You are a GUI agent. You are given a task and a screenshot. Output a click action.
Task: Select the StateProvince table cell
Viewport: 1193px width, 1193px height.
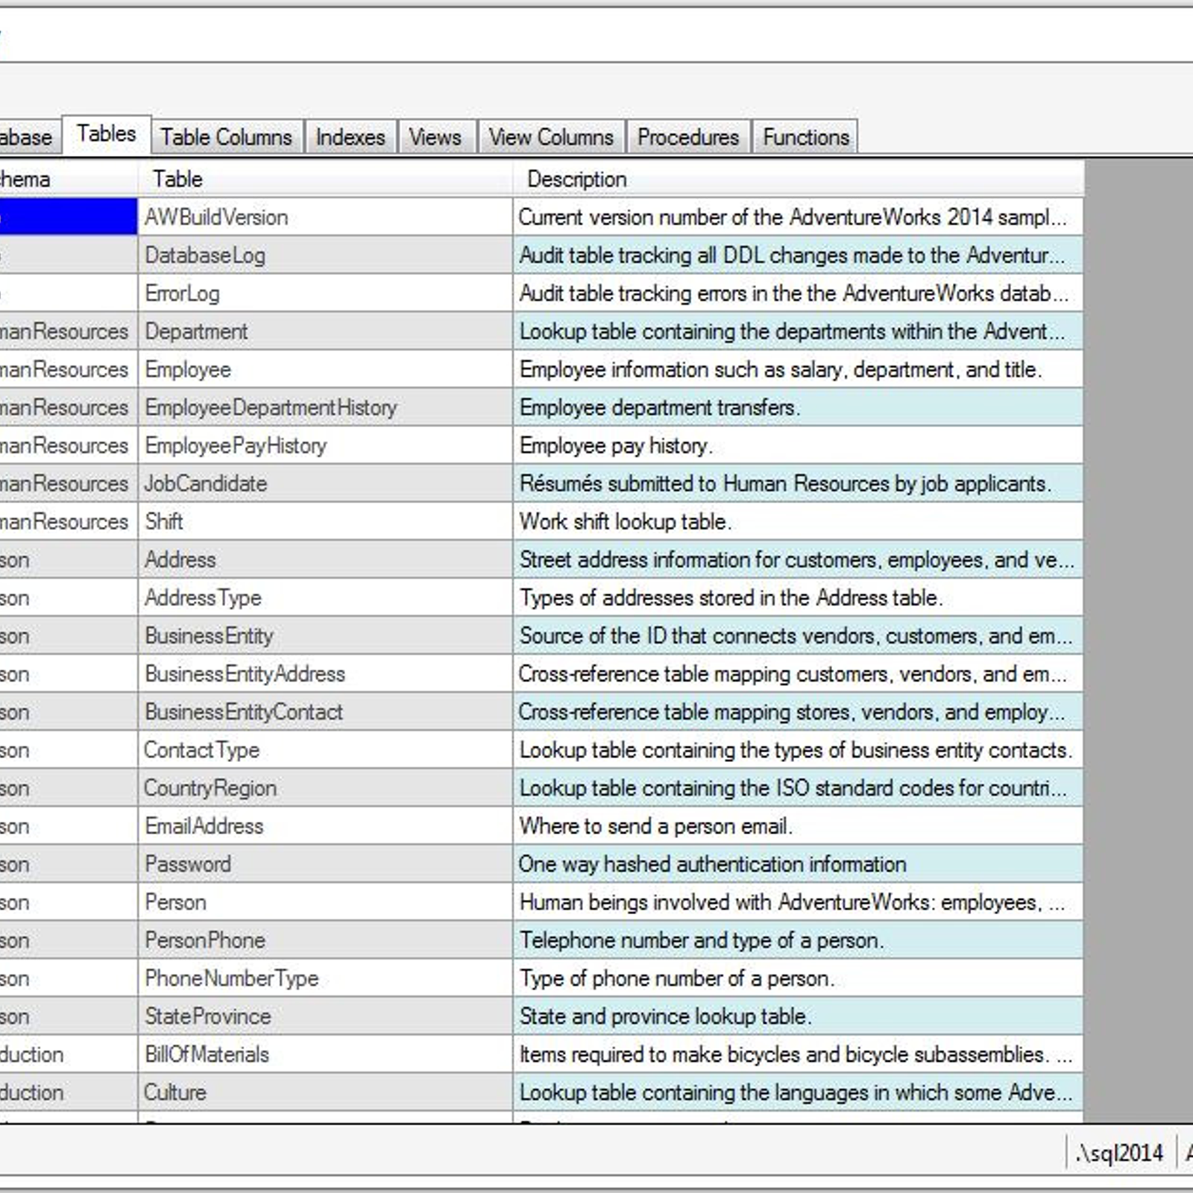click(325, 1016)
